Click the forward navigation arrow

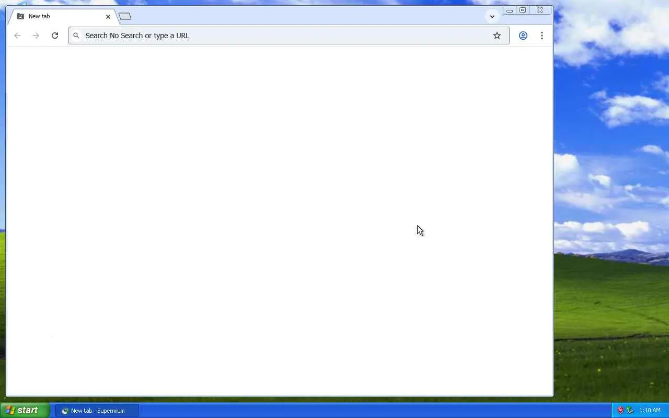36,36
